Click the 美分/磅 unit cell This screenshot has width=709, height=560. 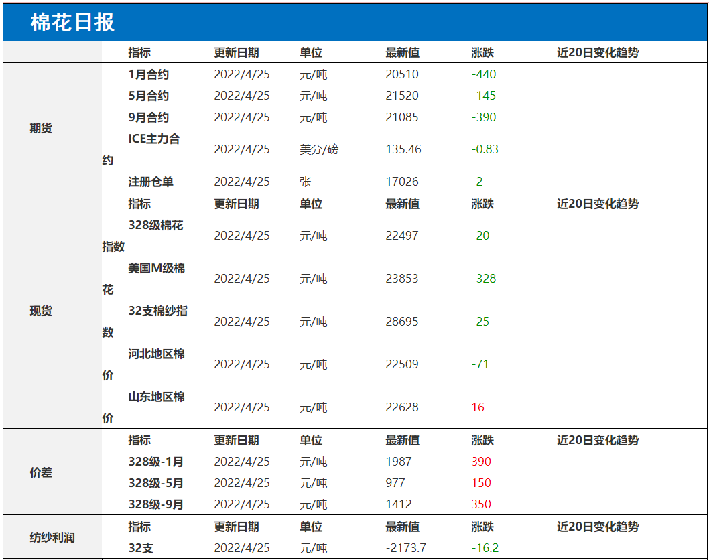pos(319,149)
